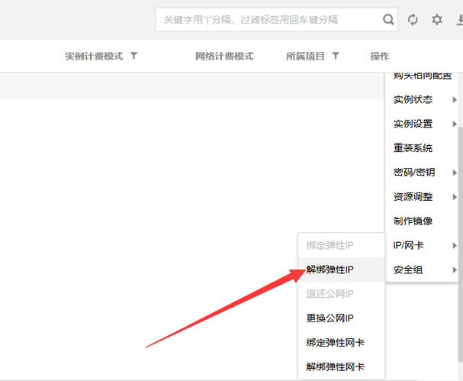Choose 更换公网IP from the submenu
Image resolution: width=463 pixels, height=381 pixels.
click(x=341, y=318)
